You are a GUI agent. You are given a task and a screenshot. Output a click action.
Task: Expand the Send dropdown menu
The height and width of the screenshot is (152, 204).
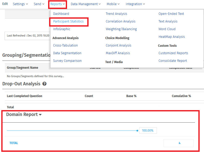[39, 4]
